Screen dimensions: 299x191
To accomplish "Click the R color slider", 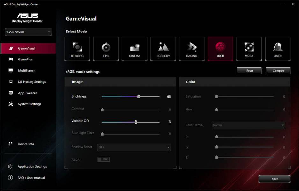I will tap(245, 137).
